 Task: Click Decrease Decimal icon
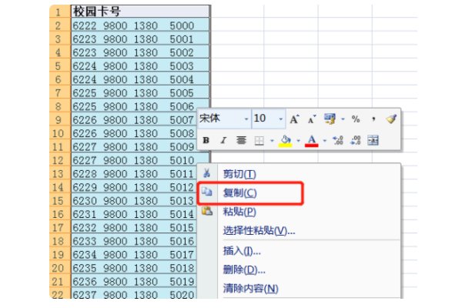[355, 140]
